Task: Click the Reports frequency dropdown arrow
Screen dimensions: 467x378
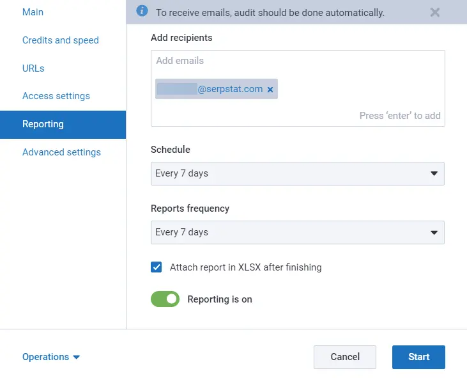Action: coord(434,232)
